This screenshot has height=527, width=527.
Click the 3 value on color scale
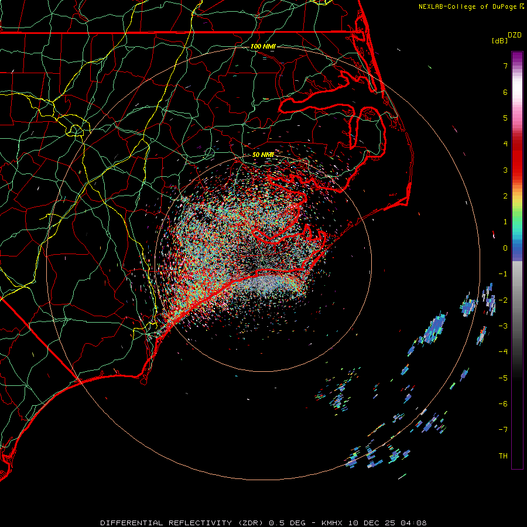pyautogui.click(x=505, y=170)
